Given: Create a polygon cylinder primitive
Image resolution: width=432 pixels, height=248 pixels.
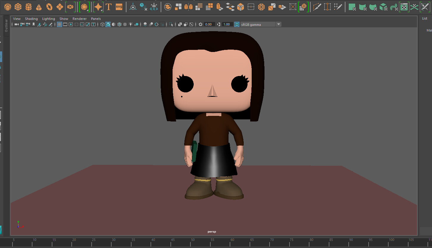Looking at the screenshot, I should click(29, 7).
